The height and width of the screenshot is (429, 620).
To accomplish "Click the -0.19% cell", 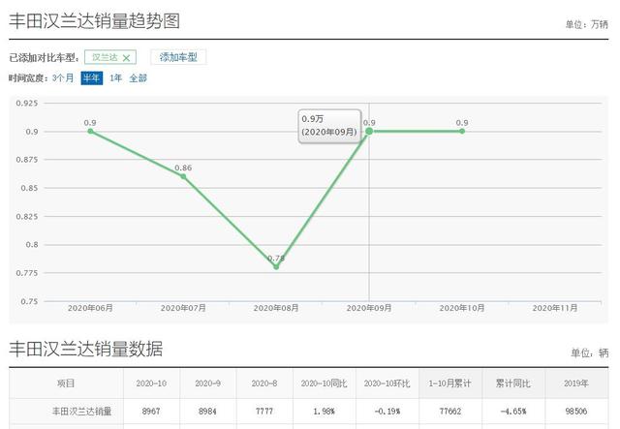I will point(387,412).
